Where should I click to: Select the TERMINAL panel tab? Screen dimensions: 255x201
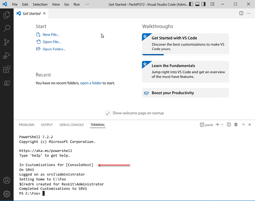[98, 125]
